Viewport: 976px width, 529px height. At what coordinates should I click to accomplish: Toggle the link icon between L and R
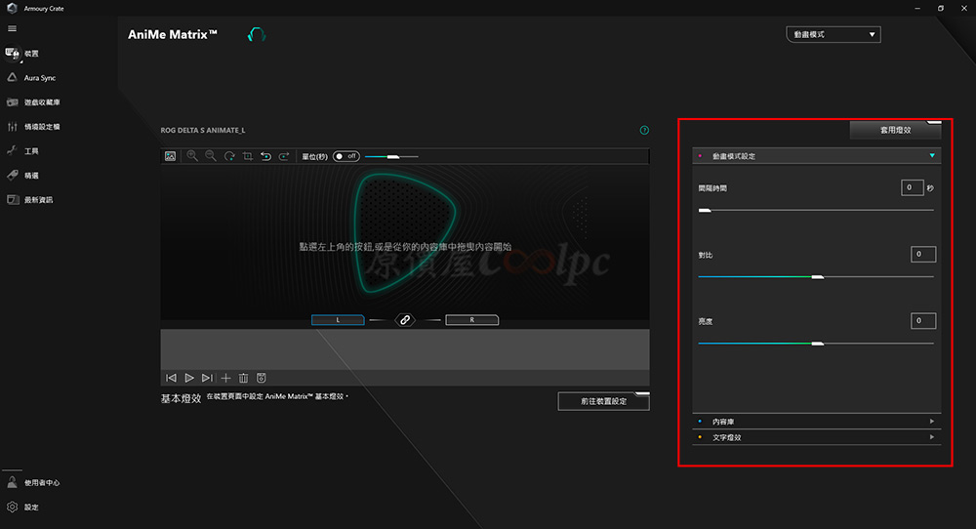(405, 320)
